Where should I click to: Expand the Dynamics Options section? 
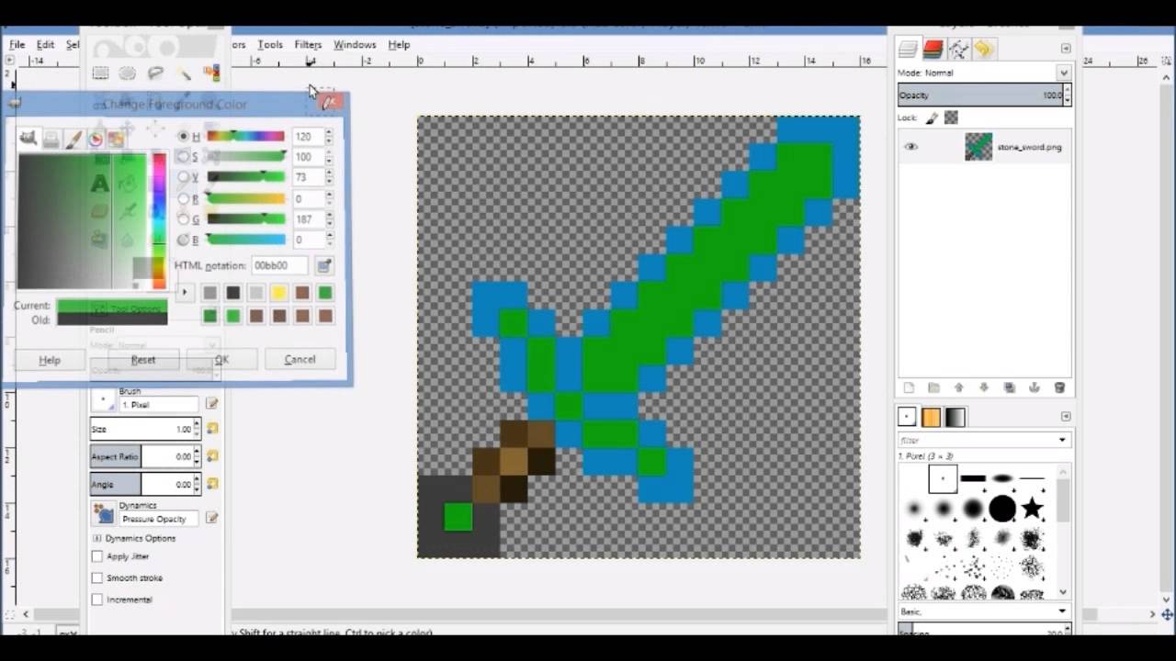click(x=97, y=538)
